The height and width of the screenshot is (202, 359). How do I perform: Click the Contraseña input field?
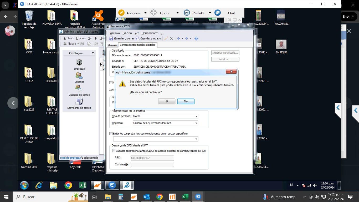[x=152, y=164]
